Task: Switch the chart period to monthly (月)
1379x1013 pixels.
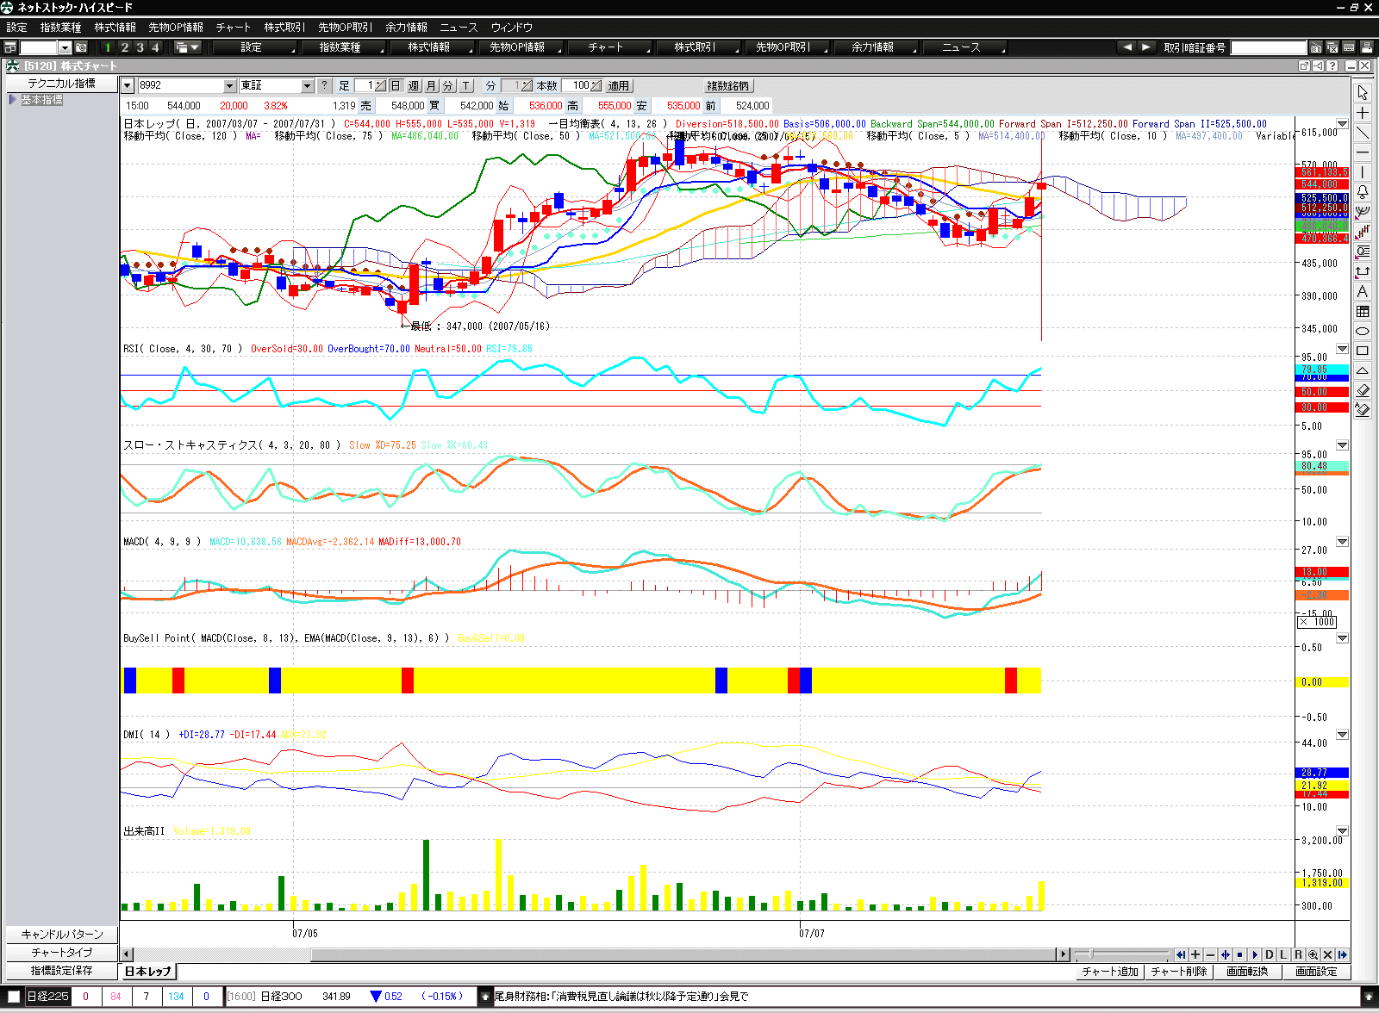Action: (431, 85)
